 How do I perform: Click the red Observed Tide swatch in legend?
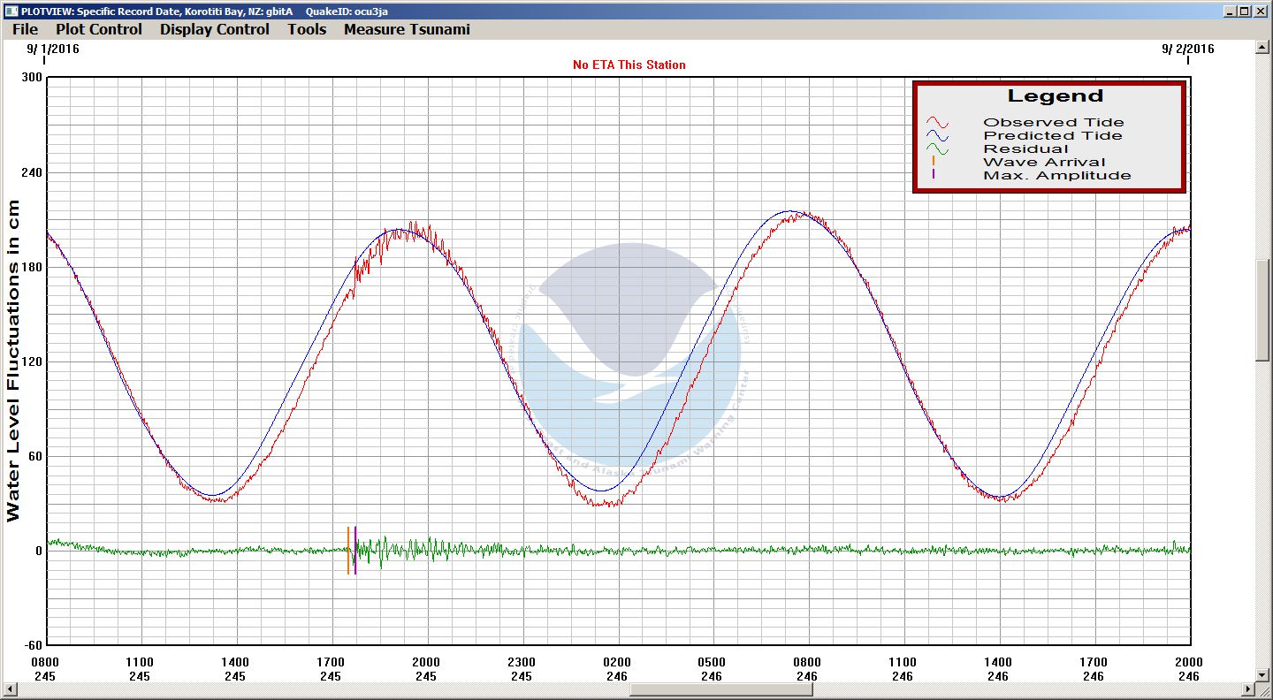(x=937, y=123)
